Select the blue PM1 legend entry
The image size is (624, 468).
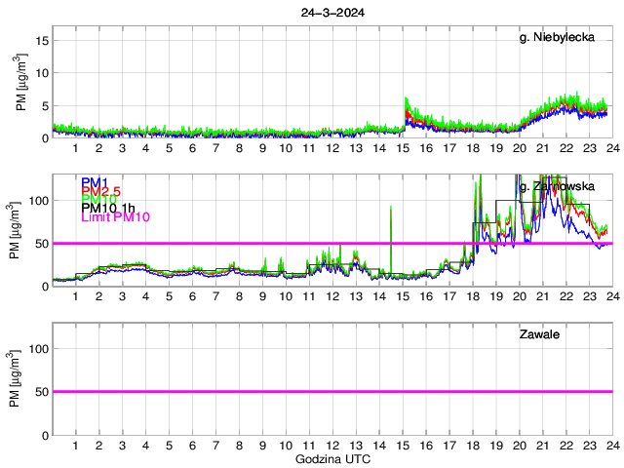[95, 182]
